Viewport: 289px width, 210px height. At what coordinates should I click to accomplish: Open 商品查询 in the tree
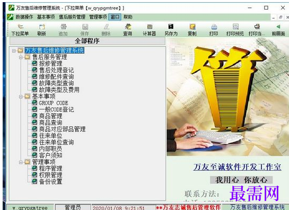tap(50, 123)
